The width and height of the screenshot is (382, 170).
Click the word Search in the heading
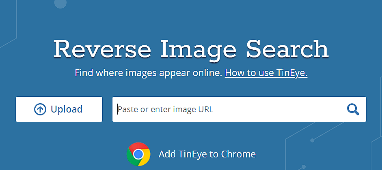click(288, 49)
